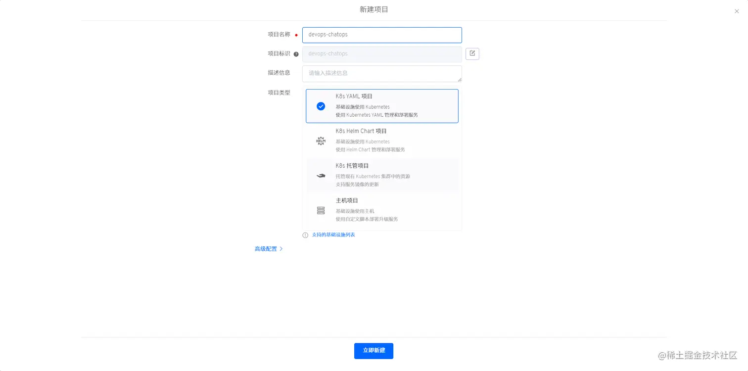Screen dimensions: 748x371
Task: Open the 支持的基础设施列表 link
Action: tap(333, 235)
